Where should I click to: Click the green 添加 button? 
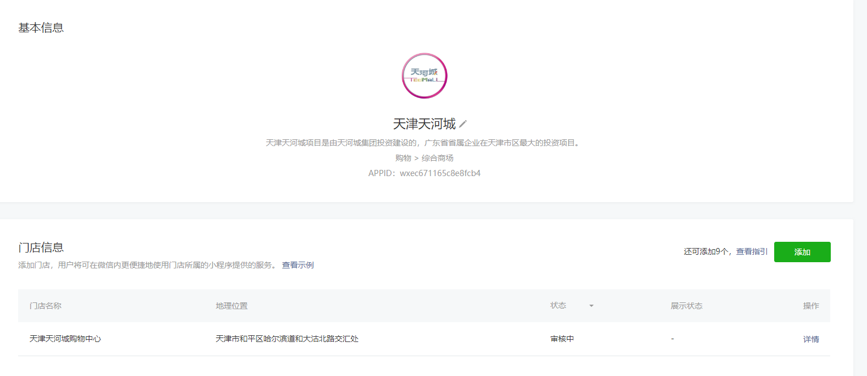pos(802,252)
